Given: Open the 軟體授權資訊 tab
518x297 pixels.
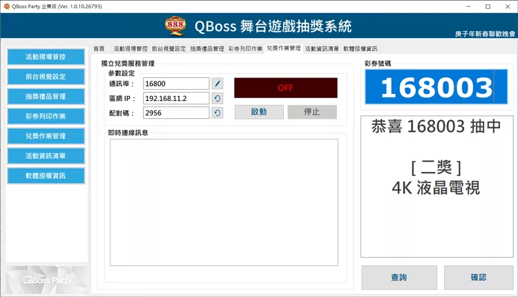Looking at the screenshot, I should [x=360, y=49].
